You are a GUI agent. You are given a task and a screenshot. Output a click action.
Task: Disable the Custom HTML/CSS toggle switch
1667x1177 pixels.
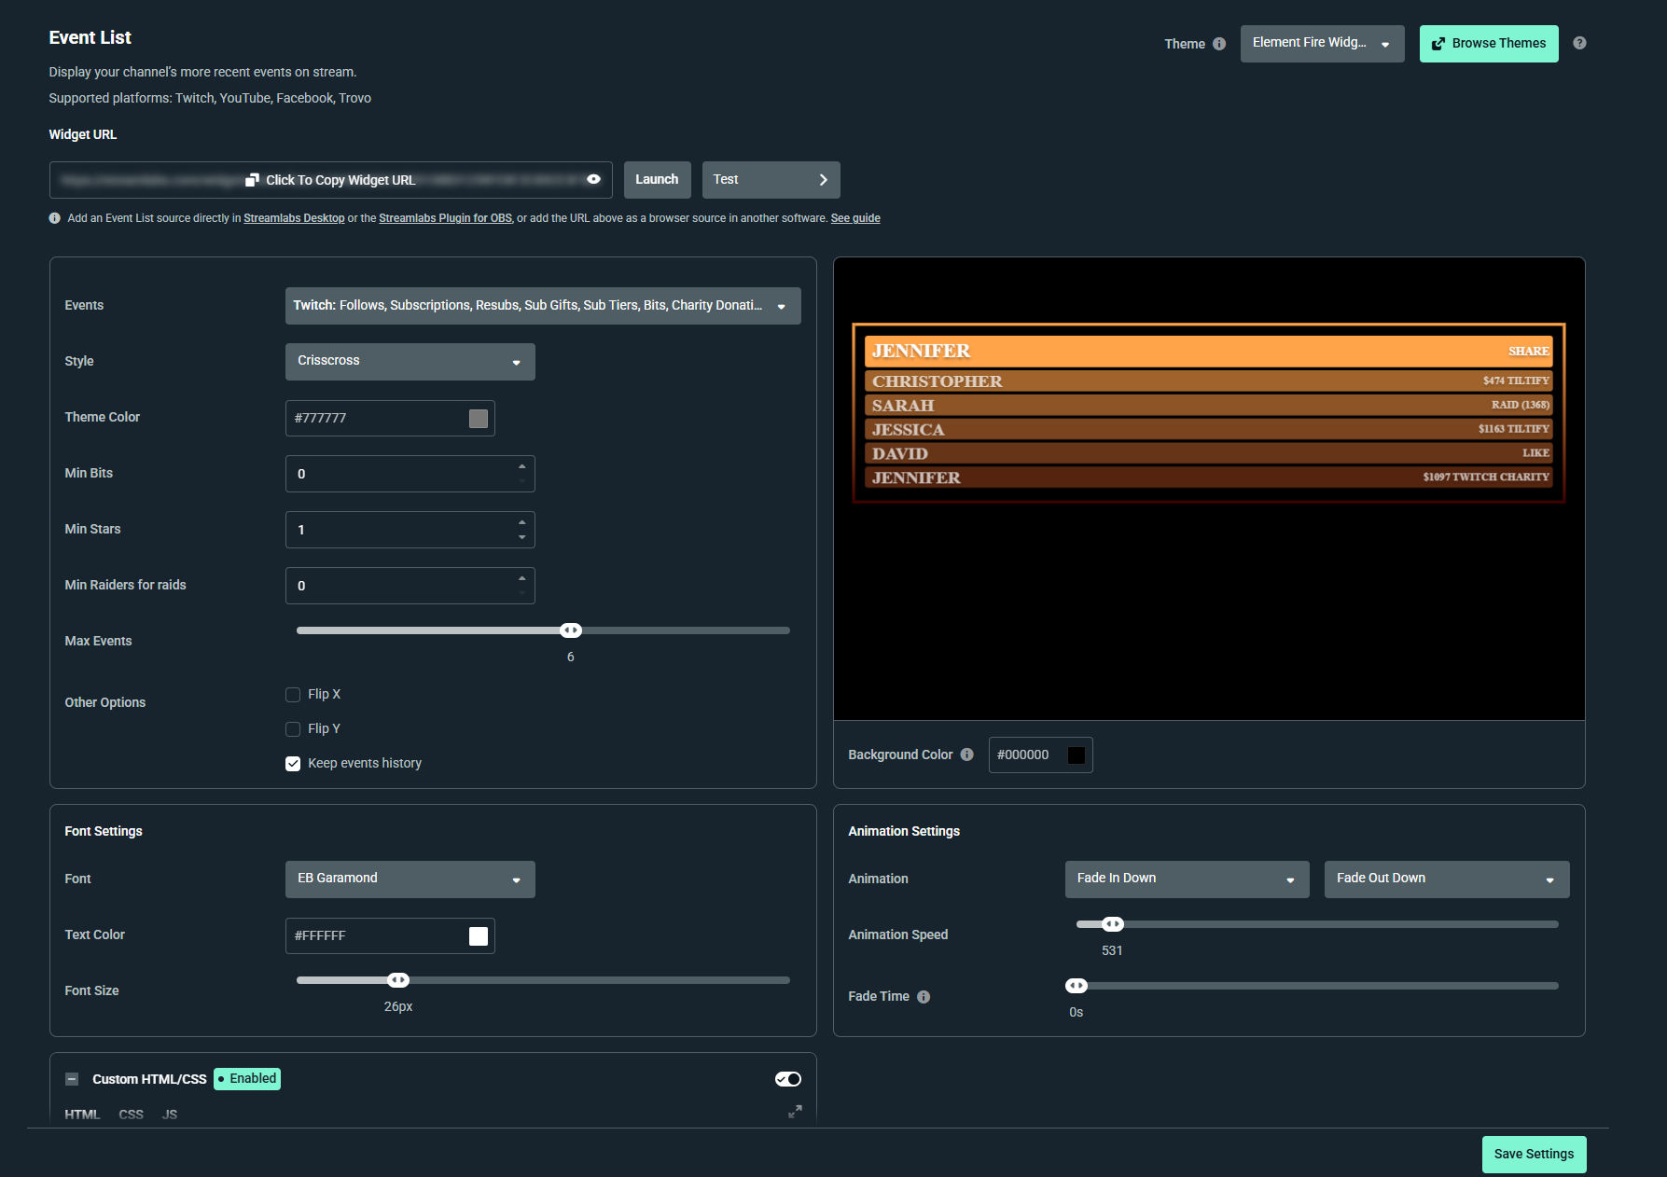[x=787, y=1078]
